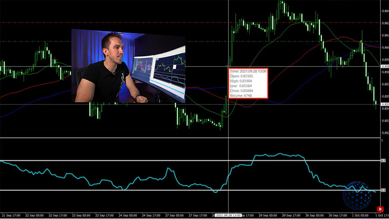Click the presenter webcam video overlay
Screen dimensions: 389x219
(x=128, y=65)
